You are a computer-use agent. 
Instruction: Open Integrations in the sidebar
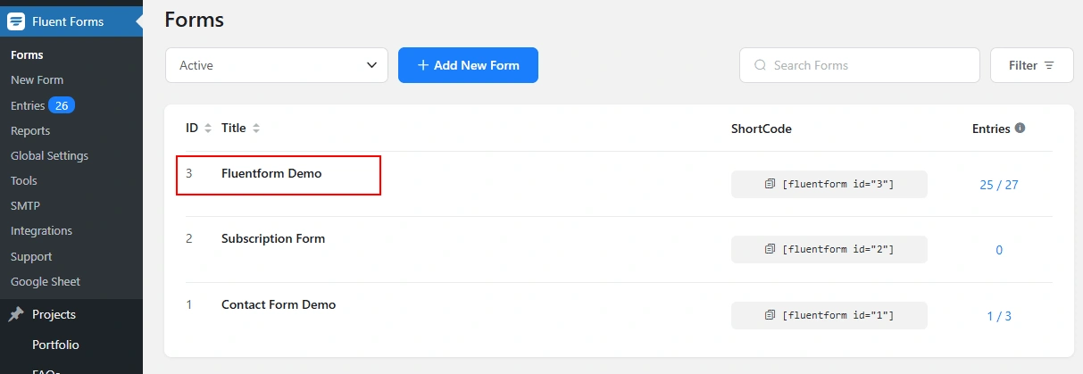[x=41, y=230]
